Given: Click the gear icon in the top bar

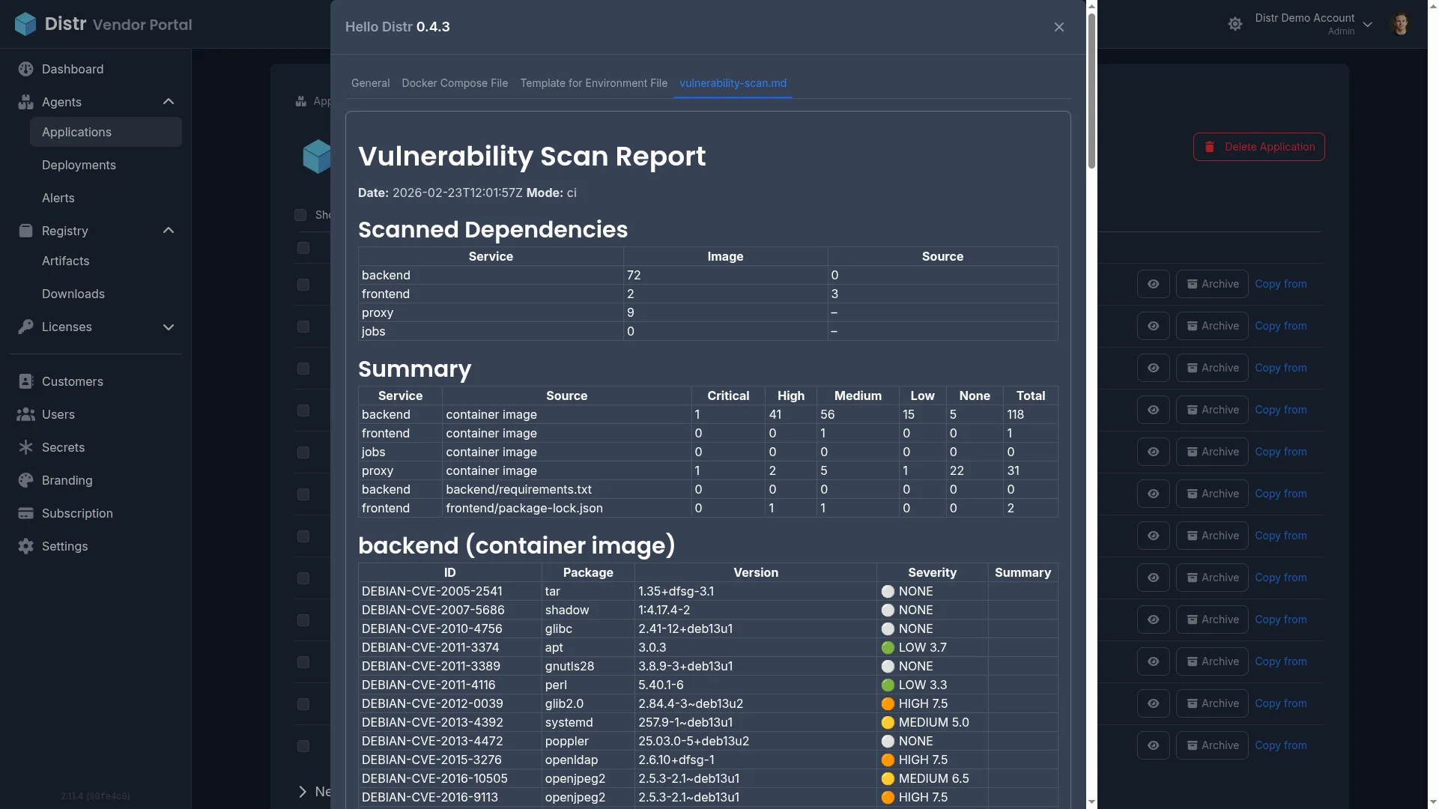Looking at the screenshot, I should tap(1235, 23).
